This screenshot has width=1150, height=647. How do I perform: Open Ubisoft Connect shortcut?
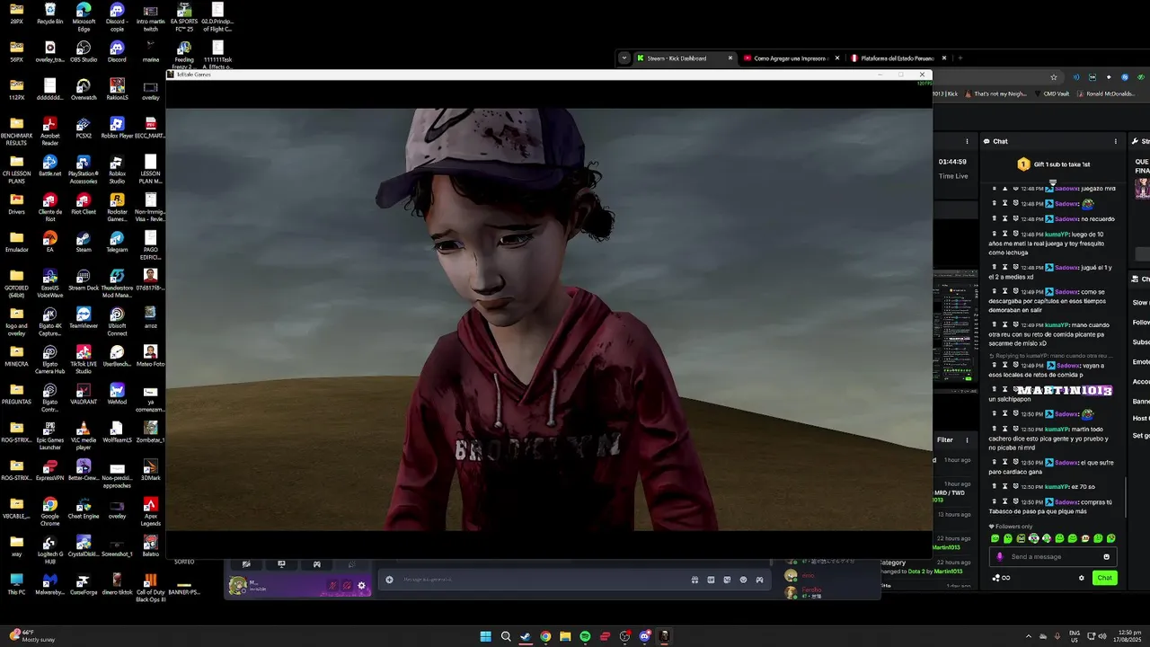click(117, 321)
